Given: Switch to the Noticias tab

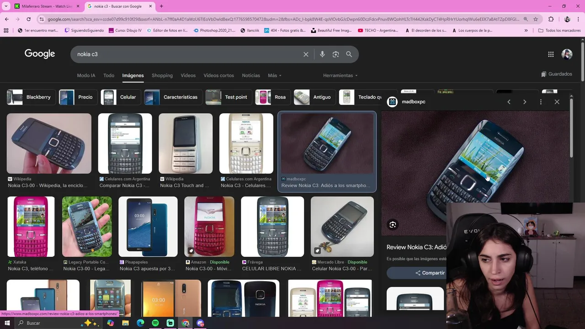Looking at the screenshot, I should click(251, 75).
